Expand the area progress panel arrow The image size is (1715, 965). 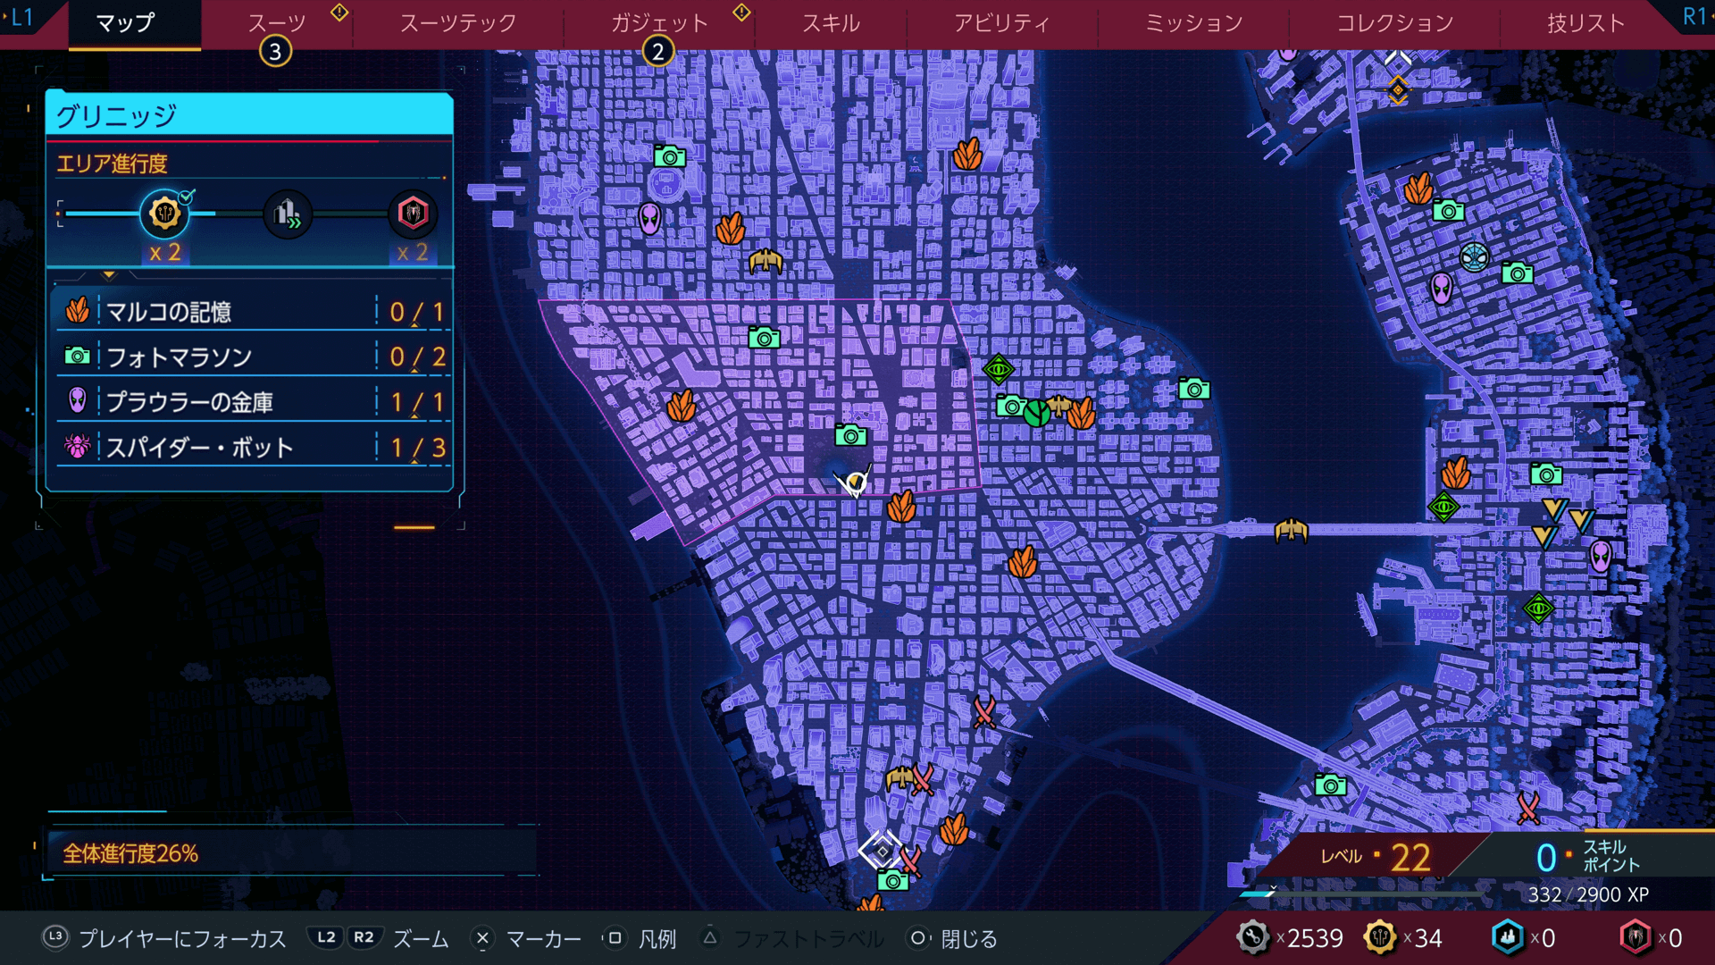coord(109,275)
